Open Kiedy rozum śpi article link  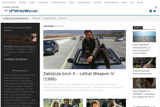tap(143, 49)
